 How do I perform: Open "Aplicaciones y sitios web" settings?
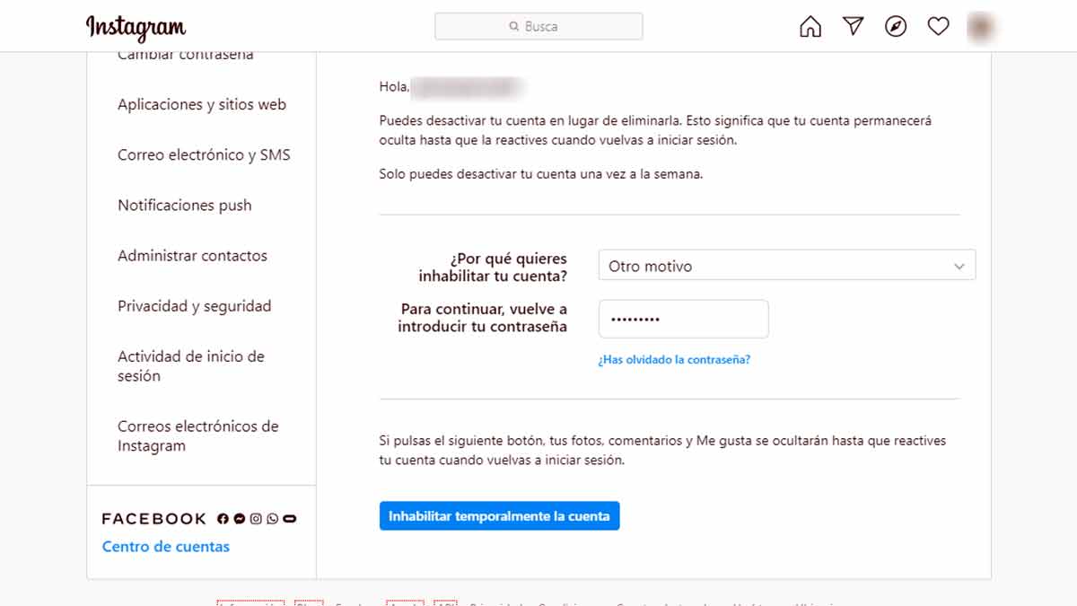(x=202, y=105)
